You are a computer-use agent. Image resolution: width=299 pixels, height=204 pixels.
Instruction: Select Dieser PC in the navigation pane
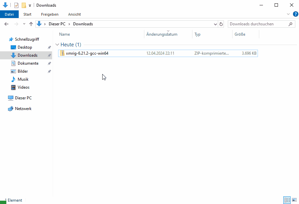23,98
